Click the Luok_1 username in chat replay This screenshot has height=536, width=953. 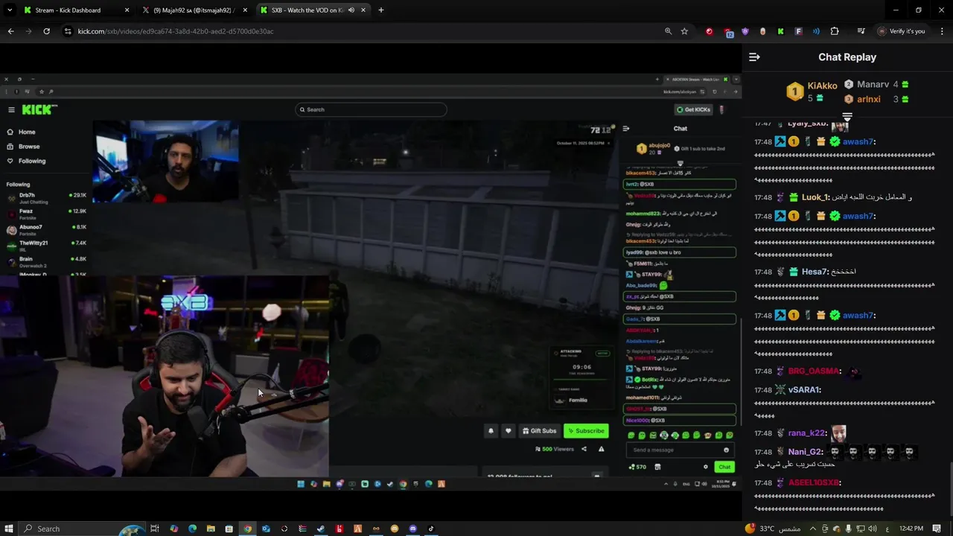(815, 197)
